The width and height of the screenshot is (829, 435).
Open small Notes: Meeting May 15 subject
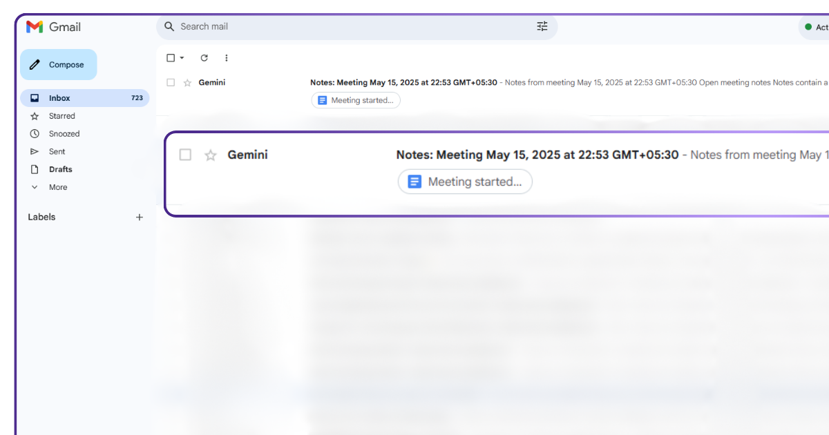point(404,83)
